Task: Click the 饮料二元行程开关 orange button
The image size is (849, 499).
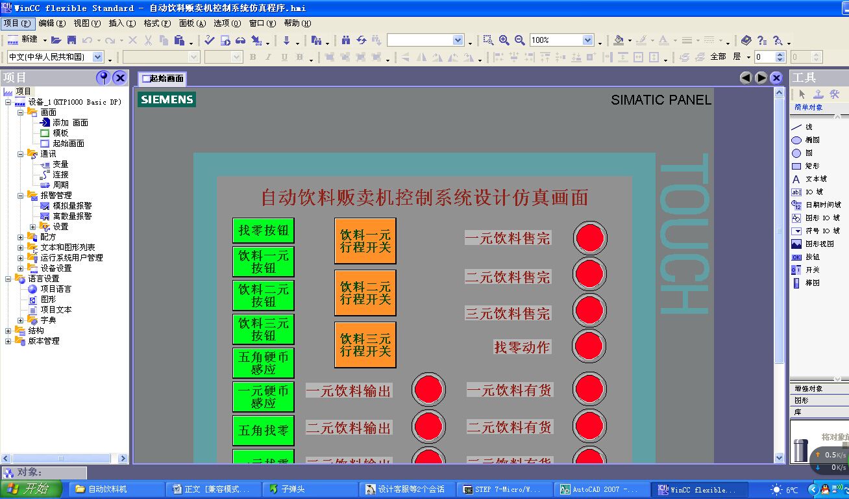Action: pos(365,293)
